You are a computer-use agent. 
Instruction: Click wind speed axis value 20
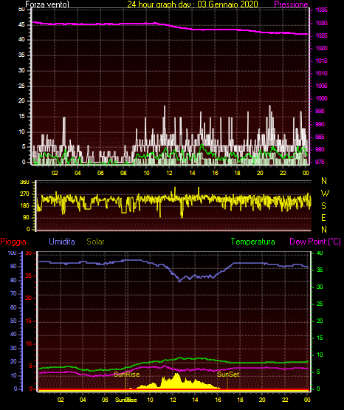coord(21,101)
